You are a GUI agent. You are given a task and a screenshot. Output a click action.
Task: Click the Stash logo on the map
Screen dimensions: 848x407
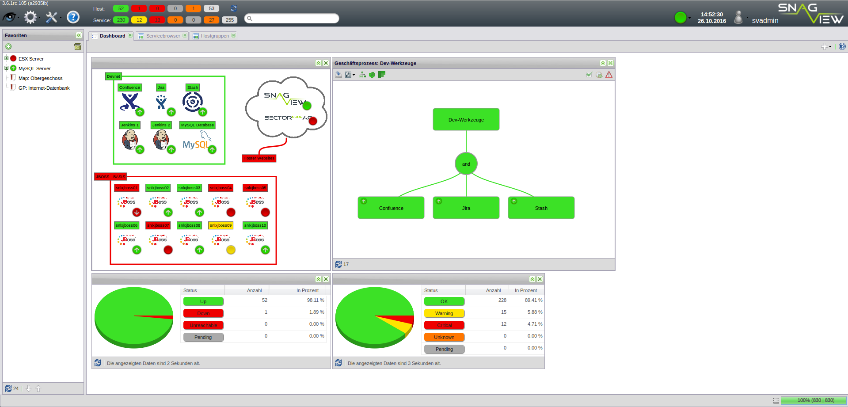point(193,102)
